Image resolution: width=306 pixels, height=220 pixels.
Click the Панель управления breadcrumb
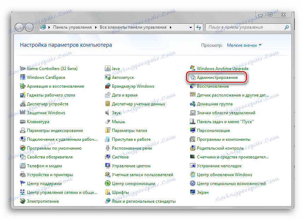click(x=72, y=27)
